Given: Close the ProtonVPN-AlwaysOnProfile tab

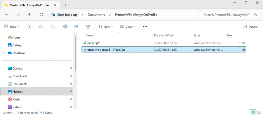Looking at the screenshot, I should [55, 5].
